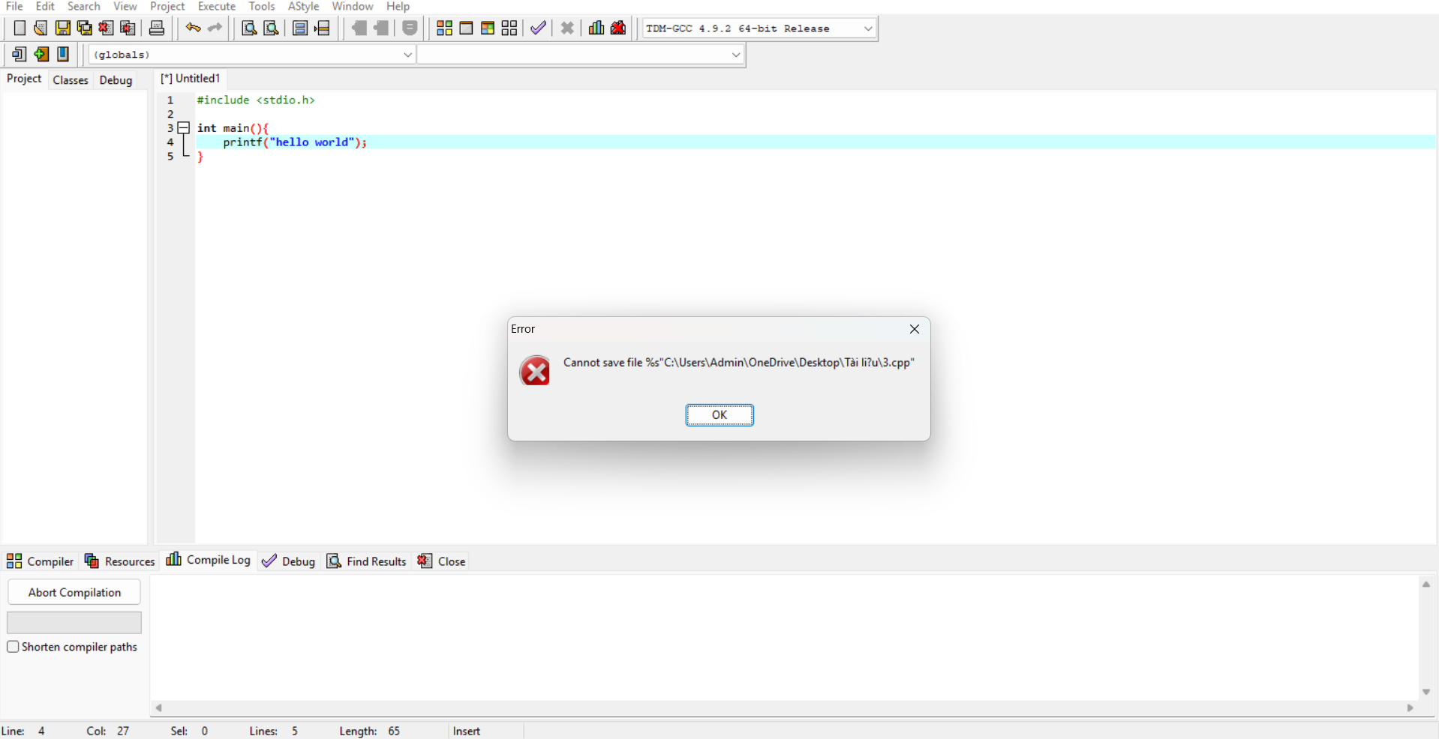Enable Shorten compiler paths checkbox

[13, 647]
